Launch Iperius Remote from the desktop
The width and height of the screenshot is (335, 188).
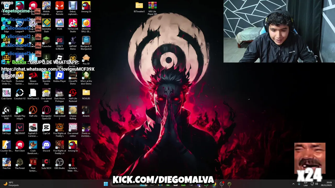[x=60, y=8]
